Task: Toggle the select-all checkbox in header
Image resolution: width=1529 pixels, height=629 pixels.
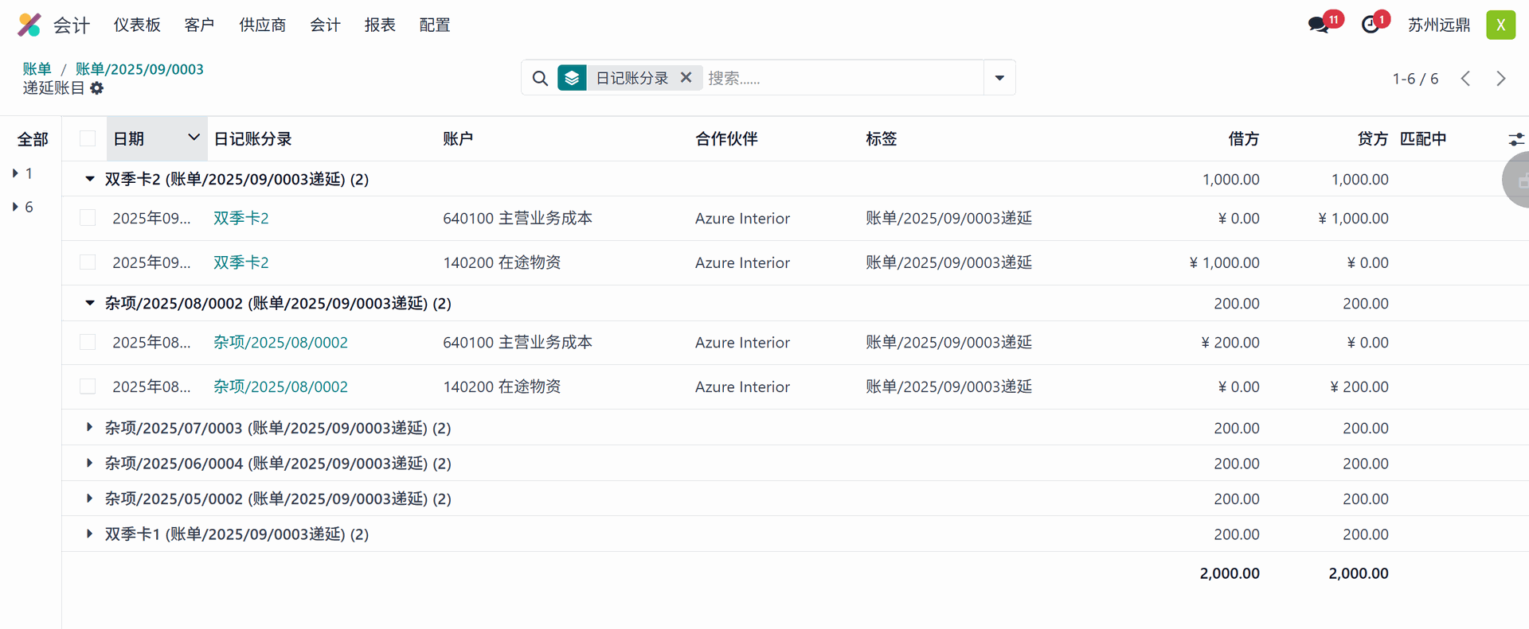Action: pos(88,139)
